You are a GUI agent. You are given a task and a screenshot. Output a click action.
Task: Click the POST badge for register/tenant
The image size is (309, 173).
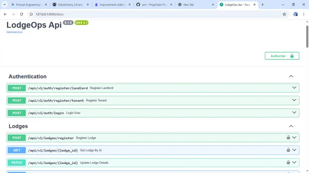(x=17, y=100)
